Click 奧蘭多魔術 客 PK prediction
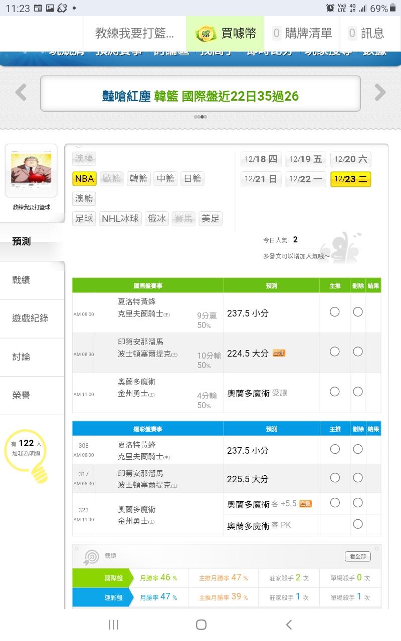This screenshot has height=641, width=401. click(259, 525)
